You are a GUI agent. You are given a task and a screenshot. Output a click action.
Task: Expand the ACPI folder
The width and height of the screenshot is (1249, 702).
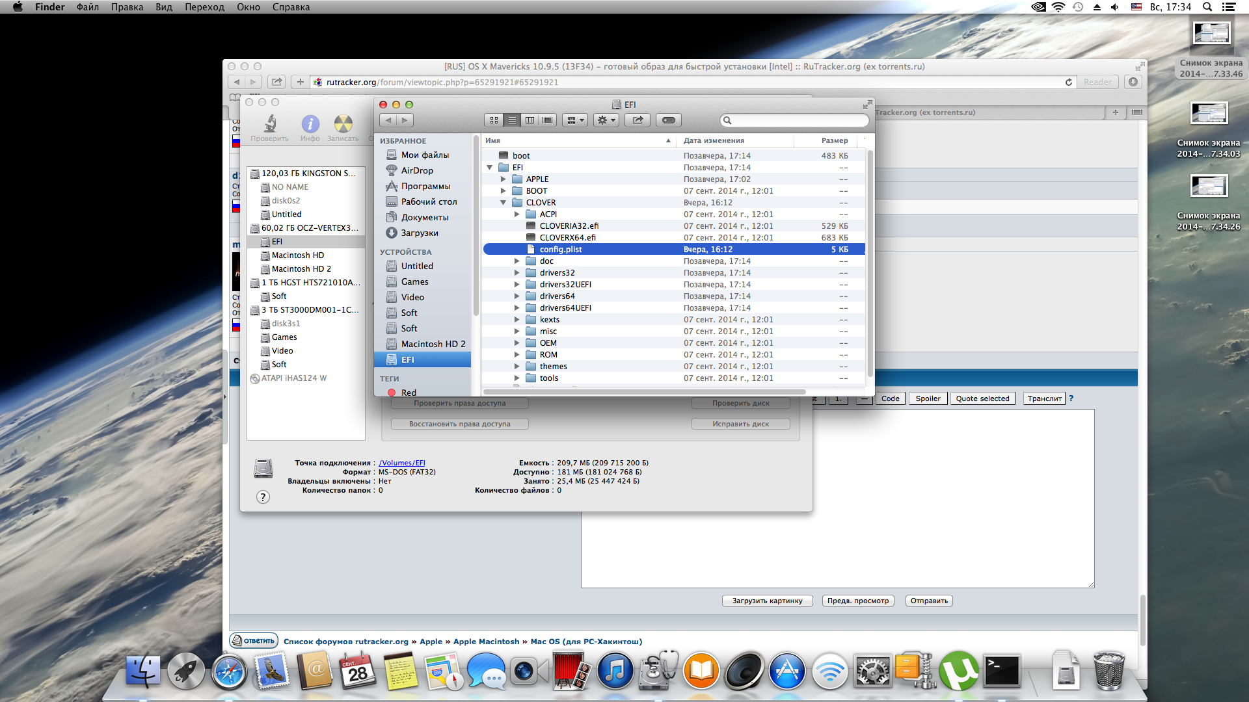point(517,214)
